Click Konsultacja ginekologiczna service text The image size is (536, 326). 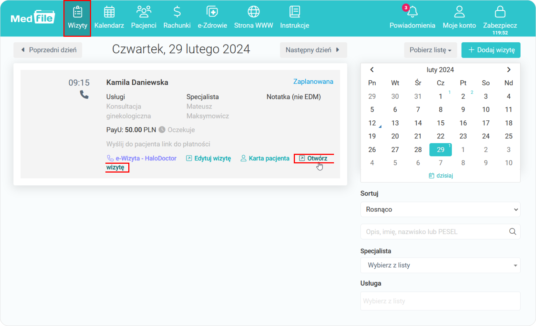[129, 111]
